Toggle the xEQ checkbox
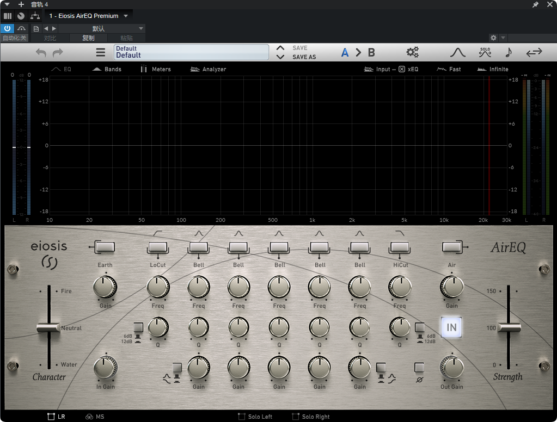 coord(402,69)
